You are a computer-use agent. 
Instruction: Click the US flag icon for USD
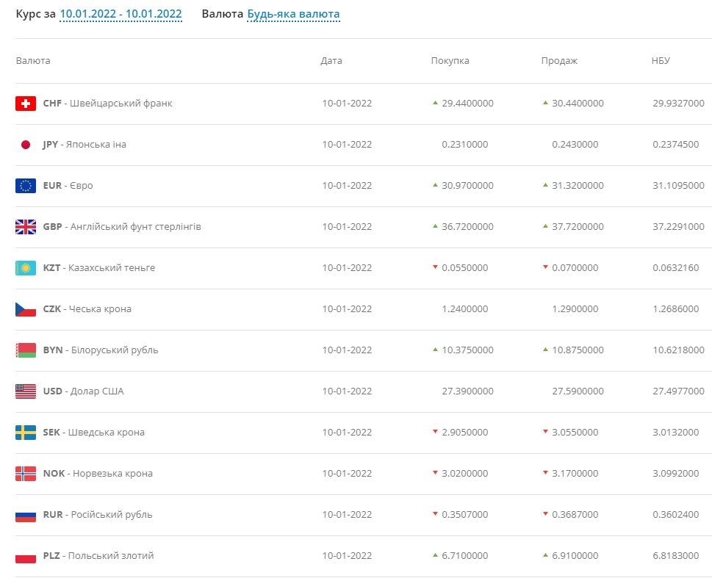[26, 391]
